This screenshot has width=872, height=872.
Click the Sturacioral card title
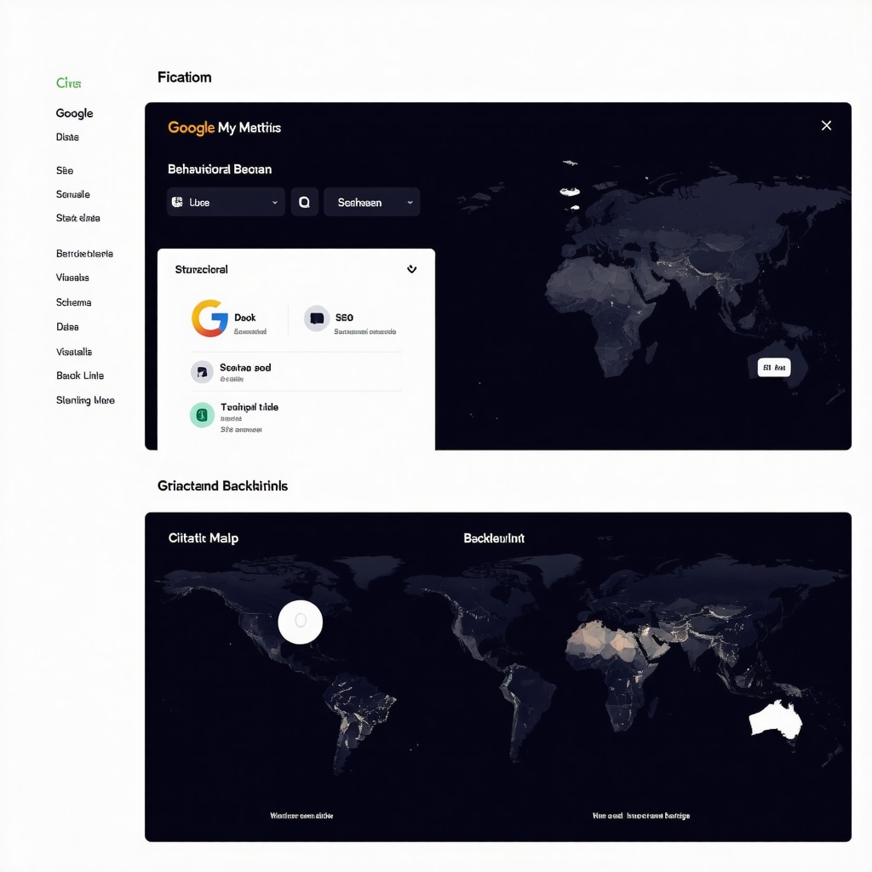(x=201, y=269)
